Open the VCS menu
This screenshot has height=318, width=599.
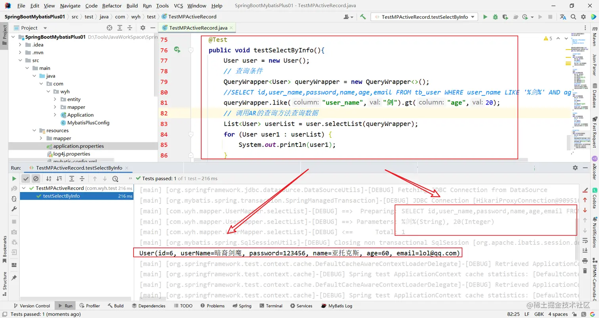pyautogui.click(x=178, y=6)
